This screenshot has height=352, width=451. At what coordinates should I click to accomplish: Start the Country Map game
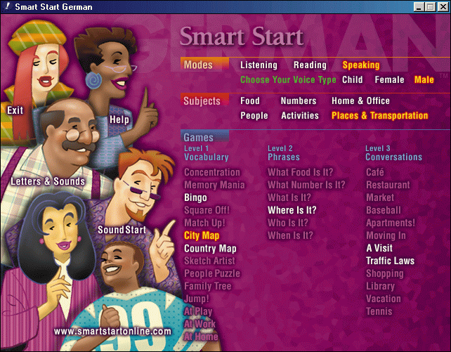click(210, 248)
